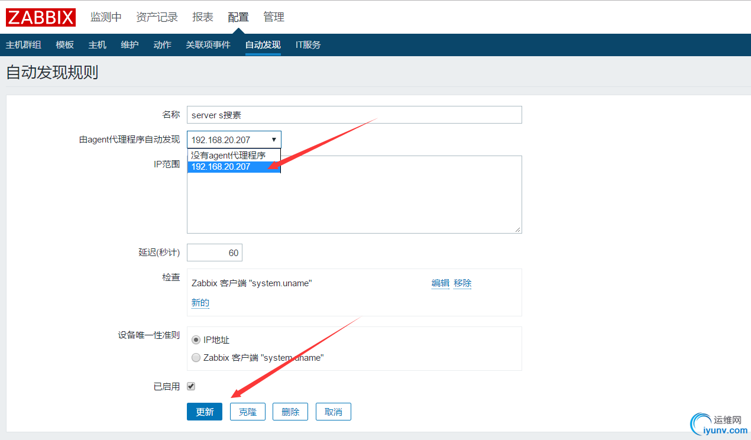
Task: Go to 维护 submenu
Action: tap(130, 45)
